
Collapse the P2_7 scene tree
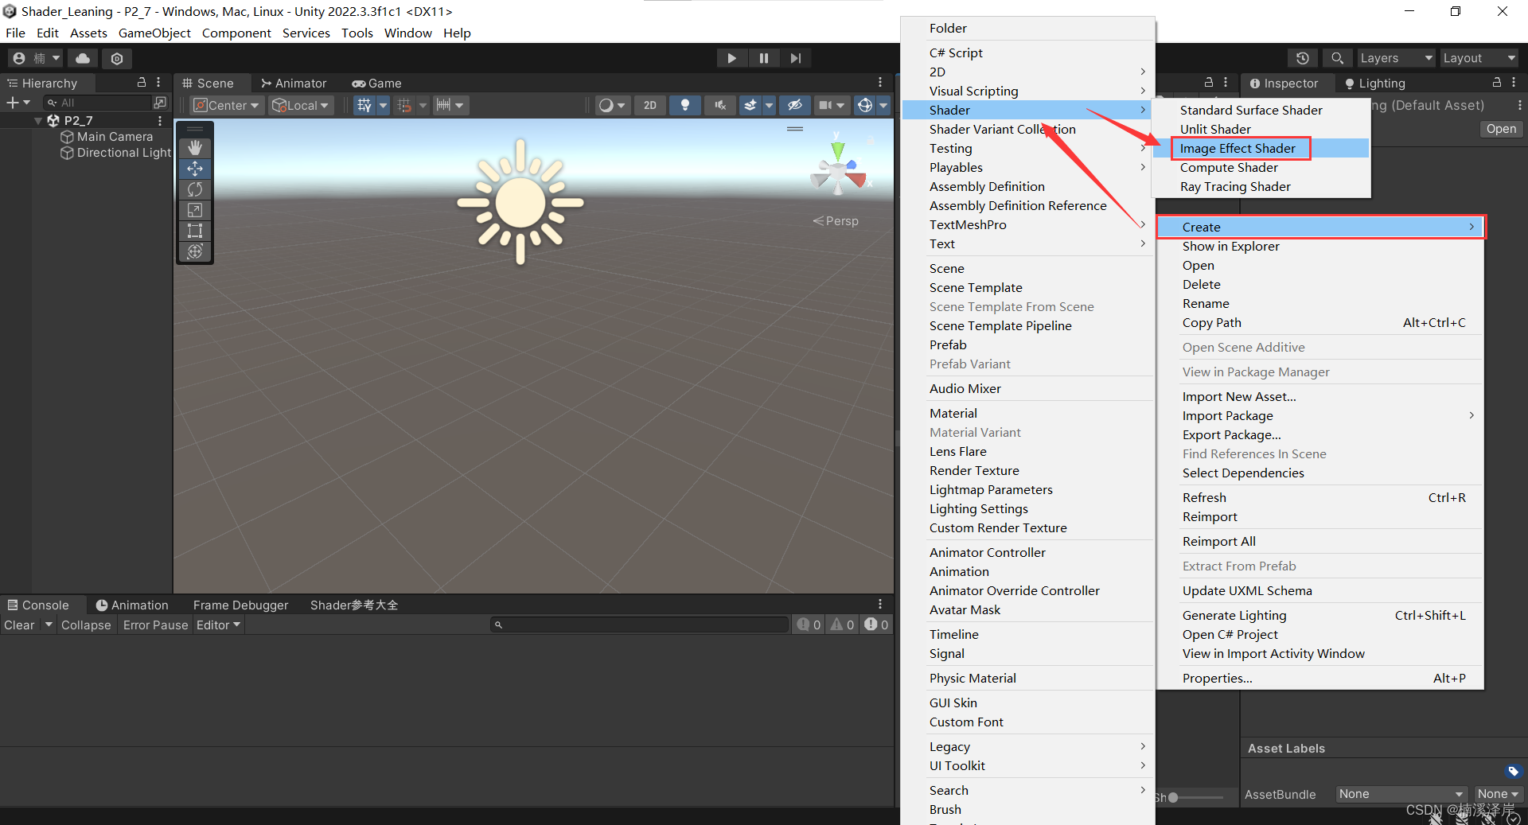tap(38, 121)
